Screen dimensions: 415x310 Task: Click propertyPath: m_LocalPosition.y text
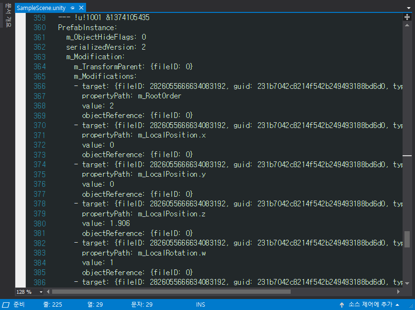tap(144, 174)
